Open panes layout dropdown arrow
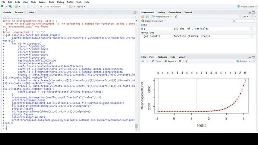Viewport: 258px width, 145px height. (x=74, y=6)
